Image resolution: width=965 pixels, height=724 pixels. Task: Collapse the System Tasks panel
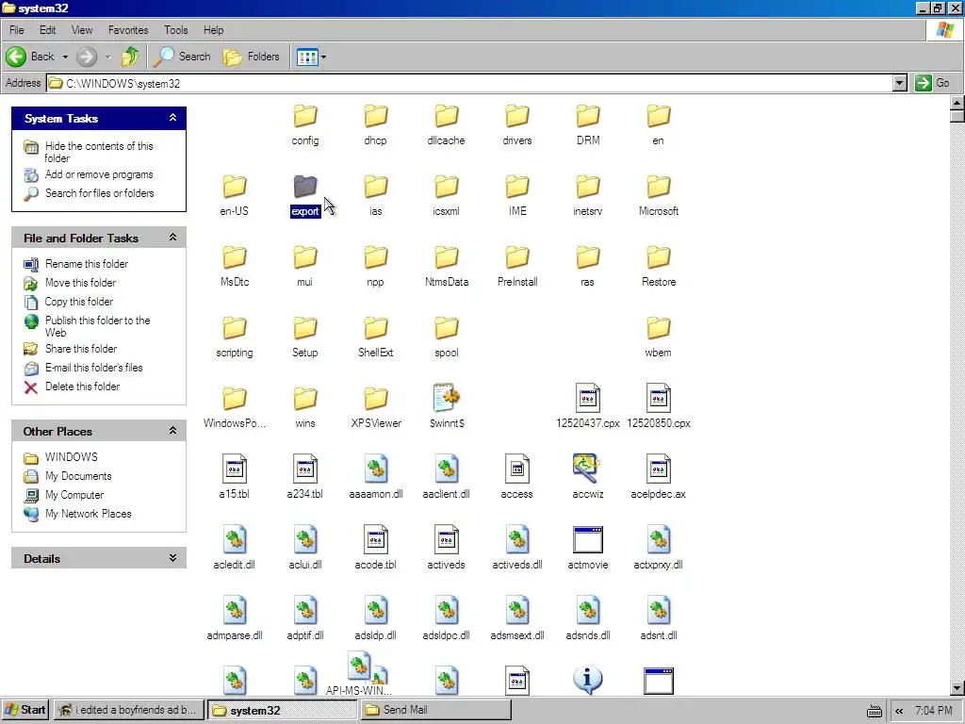point(173,118)
